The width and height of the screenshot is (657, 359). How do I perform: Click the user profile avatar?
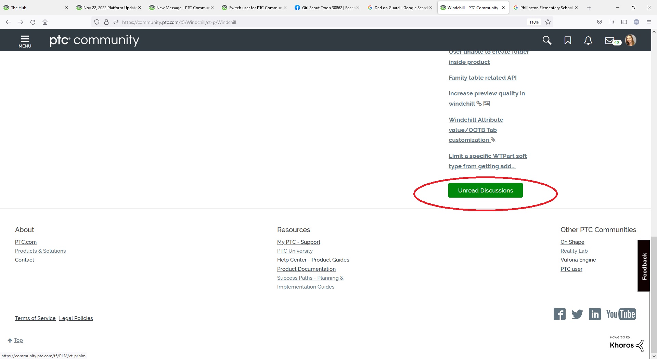tap(631, 40)
